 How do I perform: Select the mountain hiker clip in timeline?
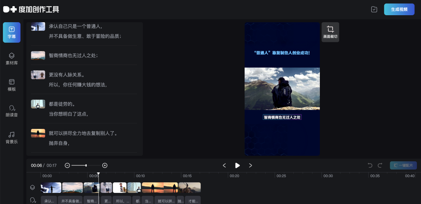point(91,188)
